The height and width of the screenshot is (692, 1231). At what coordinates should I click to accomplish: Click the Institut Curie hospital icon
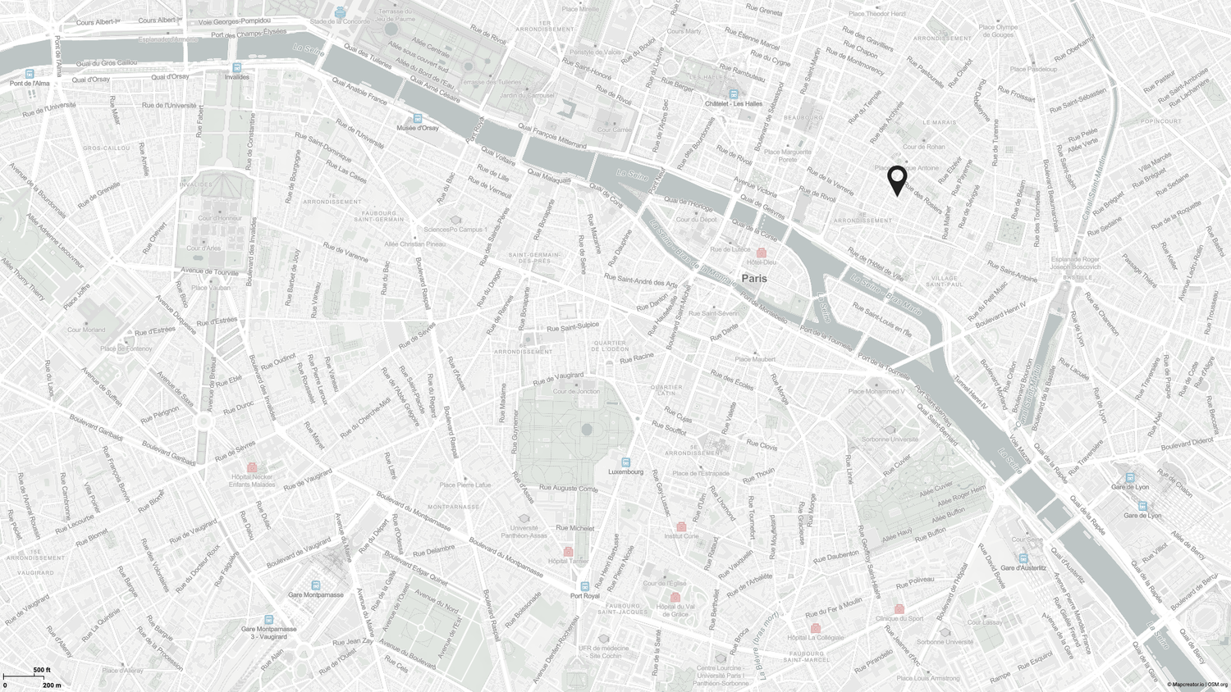pos(681,526)
